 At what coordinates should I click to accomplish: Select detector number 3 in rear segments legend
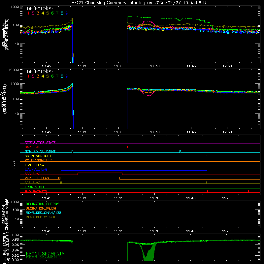coord(38,76)
